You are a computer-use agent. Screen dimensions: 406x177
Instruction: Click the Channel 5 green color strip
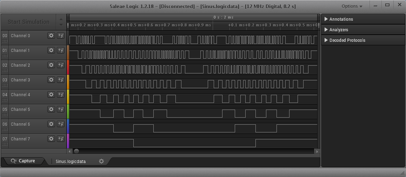click(x=68, y=111)
